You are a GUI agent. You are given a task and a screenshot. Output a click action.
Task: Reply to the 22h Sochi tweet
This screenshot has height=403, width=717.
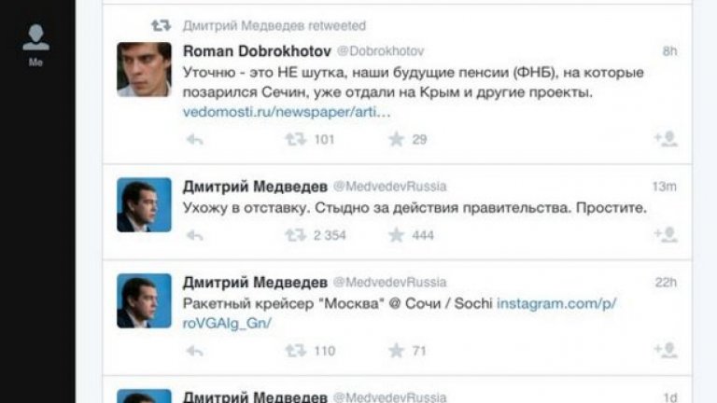[195, 351]
